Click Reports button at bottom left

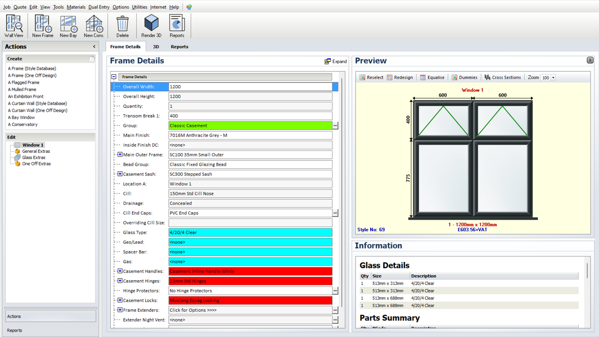click(x=50, y=330)
